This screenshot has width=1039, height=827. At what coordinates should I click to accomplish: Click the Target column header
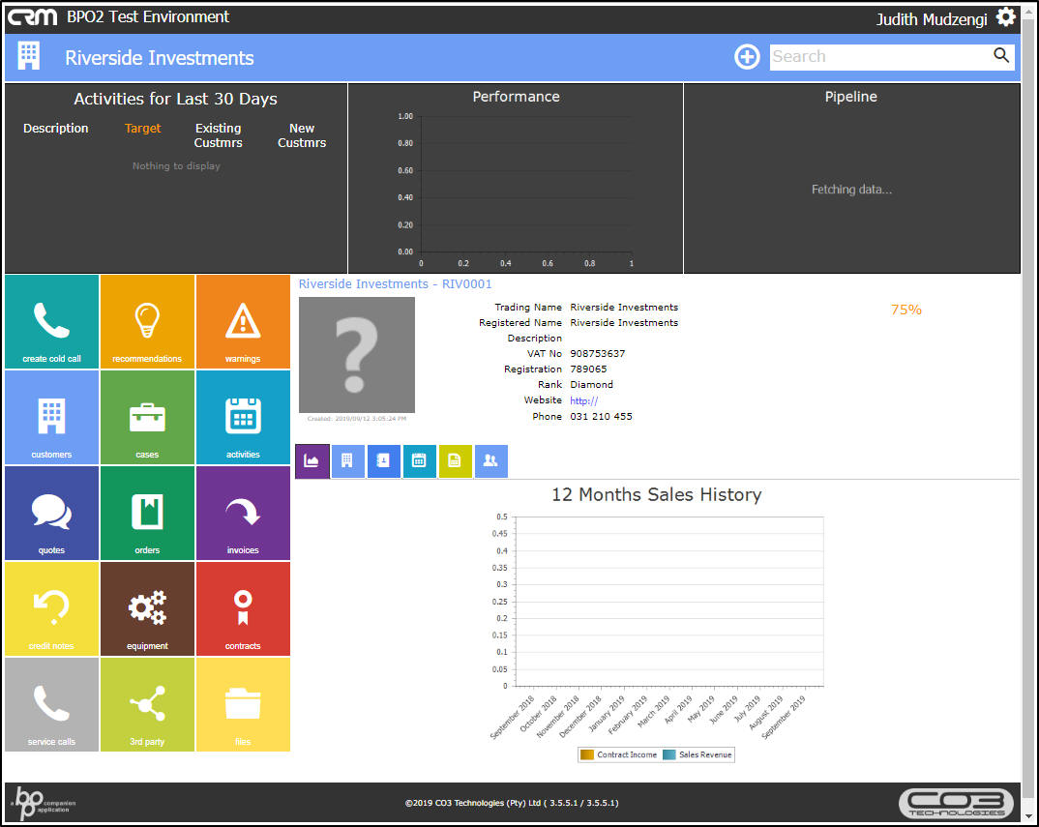[x=142, y=129]
